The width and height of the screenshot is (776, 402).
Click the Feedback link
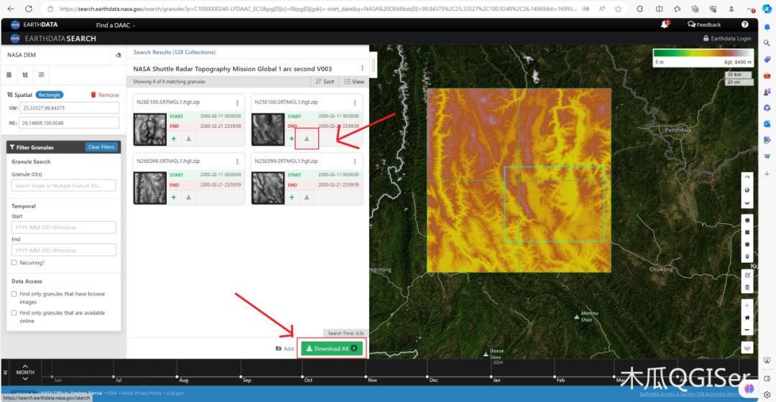[704, 24]
